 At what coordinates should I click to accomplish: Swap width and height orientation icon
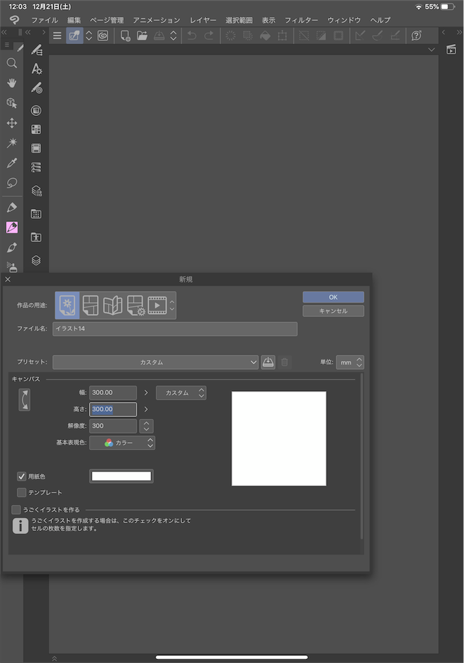[25, 400]
